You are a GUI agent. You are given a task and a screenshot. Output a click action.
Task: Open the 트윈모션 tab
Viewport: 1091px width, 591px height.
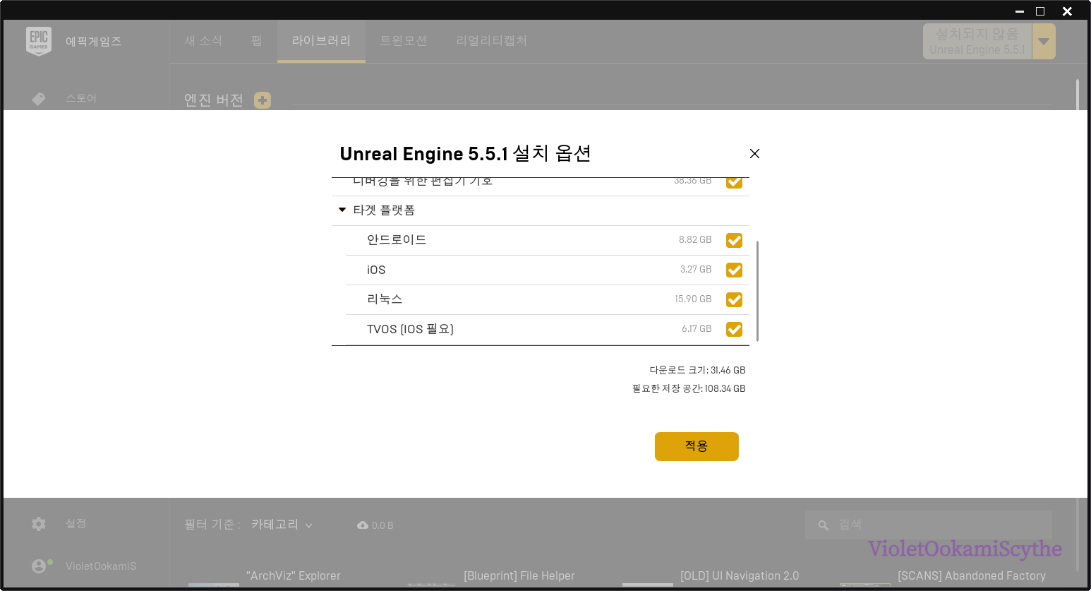click(403, 41)
